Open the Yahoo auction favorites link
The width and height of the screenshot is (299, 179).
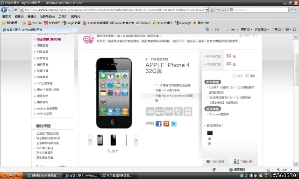122,23
